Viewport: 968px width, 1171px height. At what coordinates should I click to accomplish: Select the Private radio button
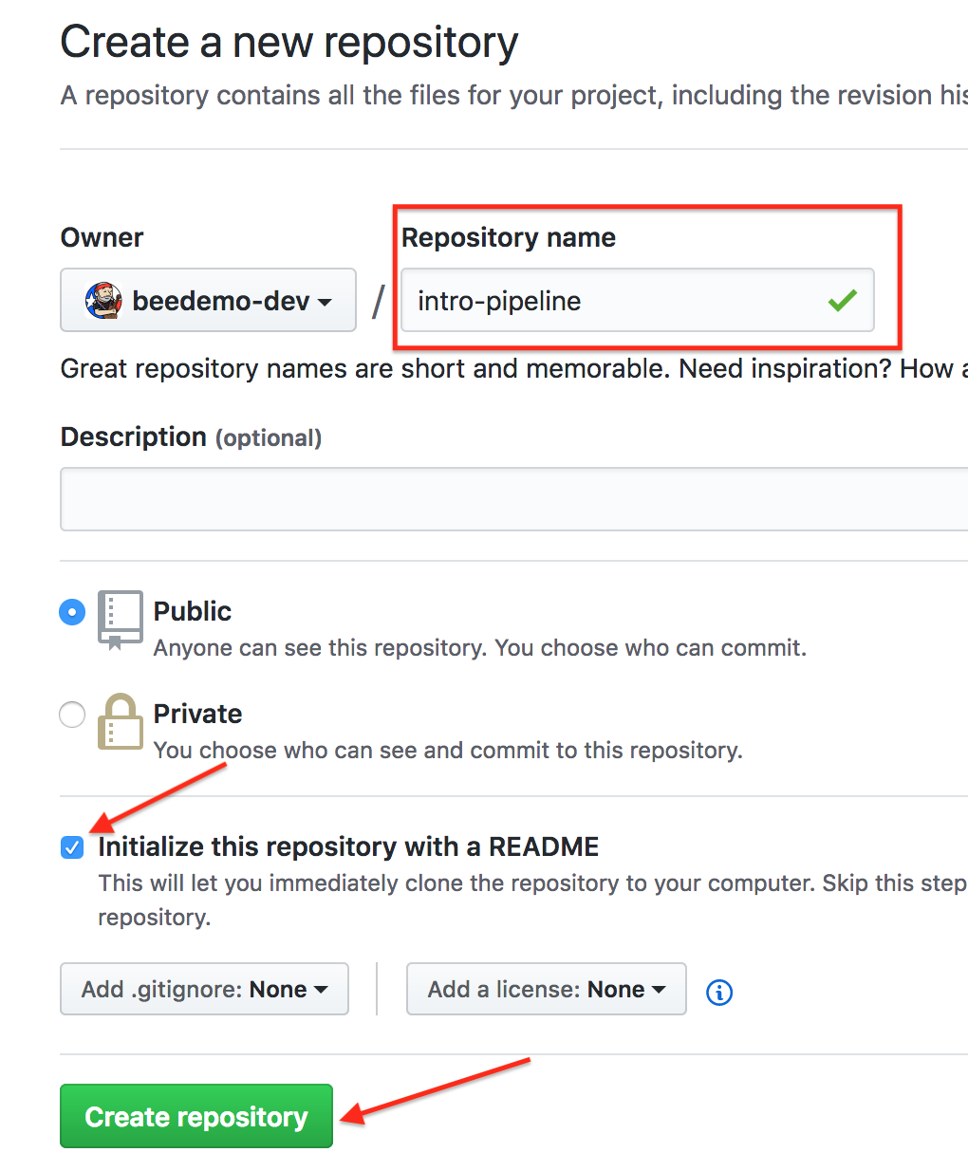click(72, 714)
